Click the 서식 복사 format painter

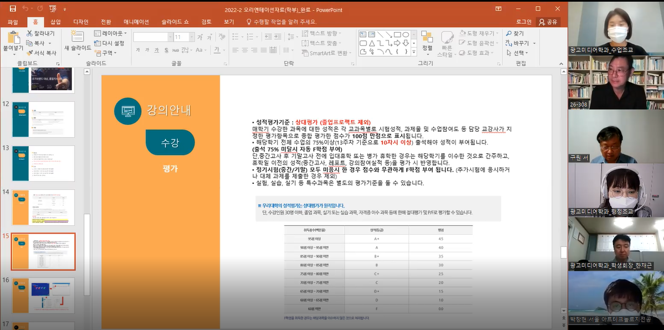41,53
